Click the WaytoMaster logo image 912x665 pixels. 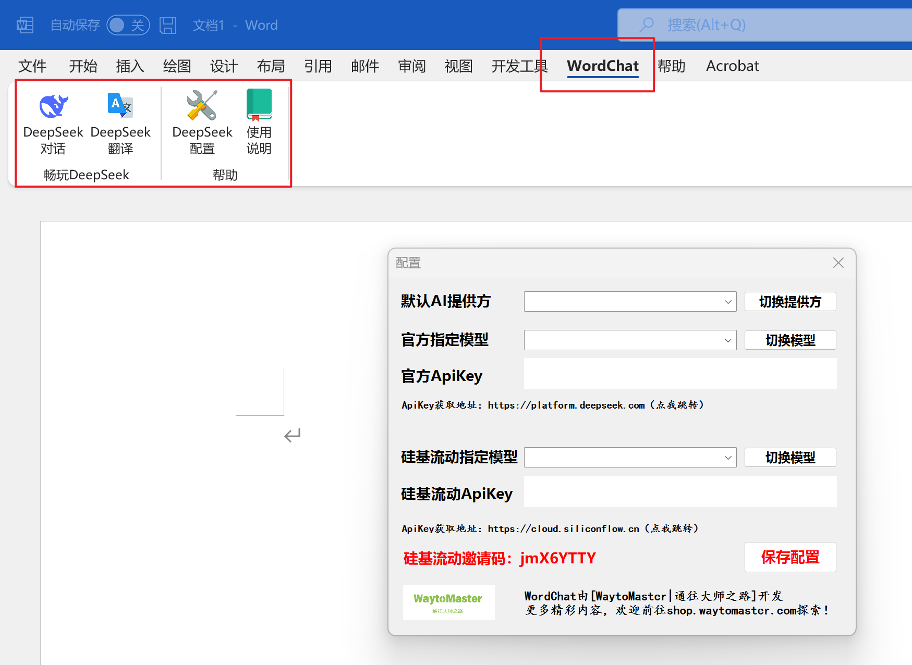(x=448, y=602)
